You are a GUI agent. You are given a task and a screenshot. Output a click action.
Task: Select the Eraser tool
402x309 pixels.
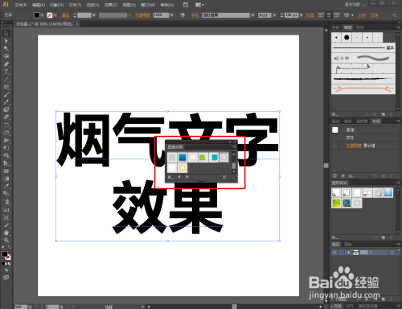pos(6,117)
